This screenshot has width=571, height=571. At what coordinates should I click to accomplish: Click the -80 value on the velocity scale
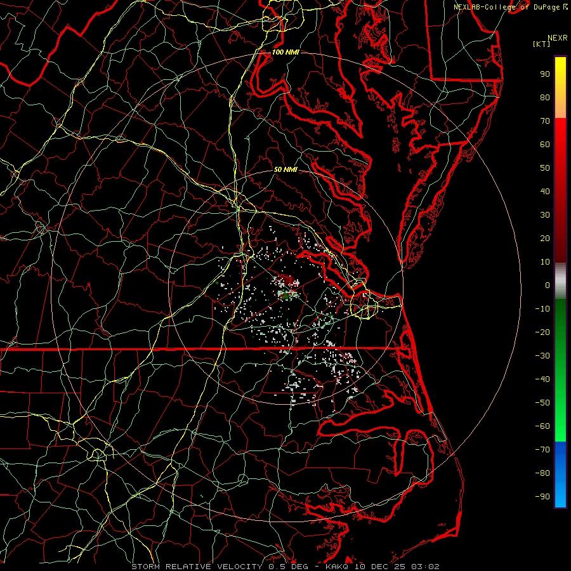pos(542,473)
